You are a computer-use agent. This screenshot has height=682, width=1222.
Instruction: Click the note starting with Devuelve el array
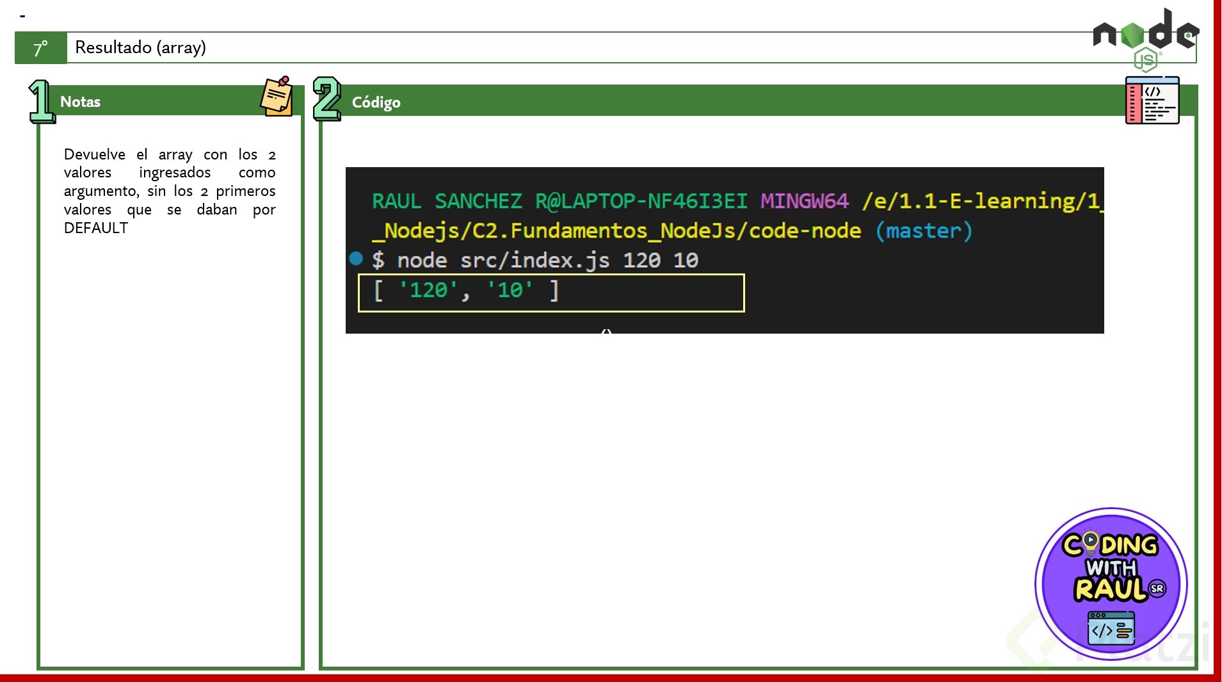[x=170, y=191]
